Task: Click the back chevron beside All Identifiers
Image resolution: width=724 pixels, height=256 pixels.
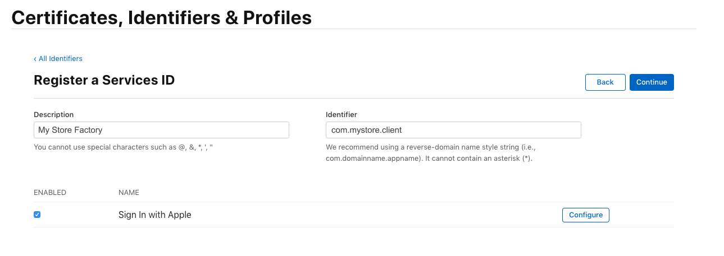Action: coord(35,59)
